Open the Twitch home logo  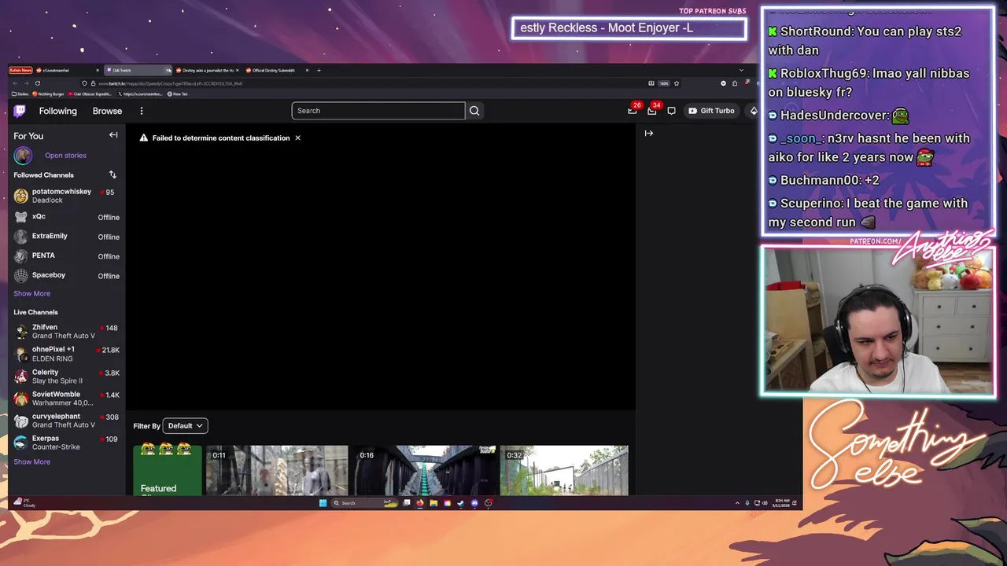tap(20, 111)
